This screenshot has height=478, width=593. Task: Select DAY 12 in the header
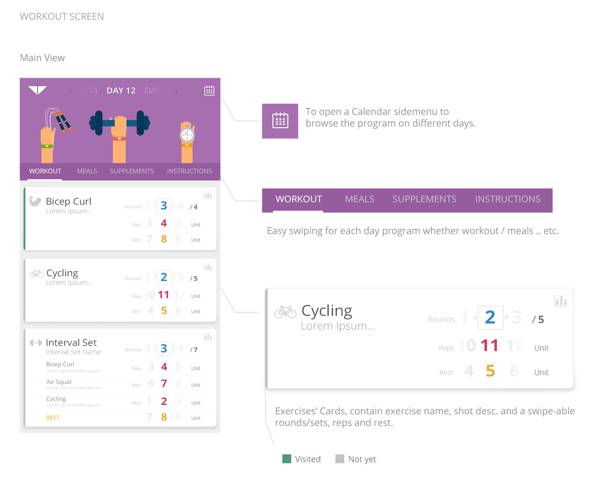[x=121, y=90]
